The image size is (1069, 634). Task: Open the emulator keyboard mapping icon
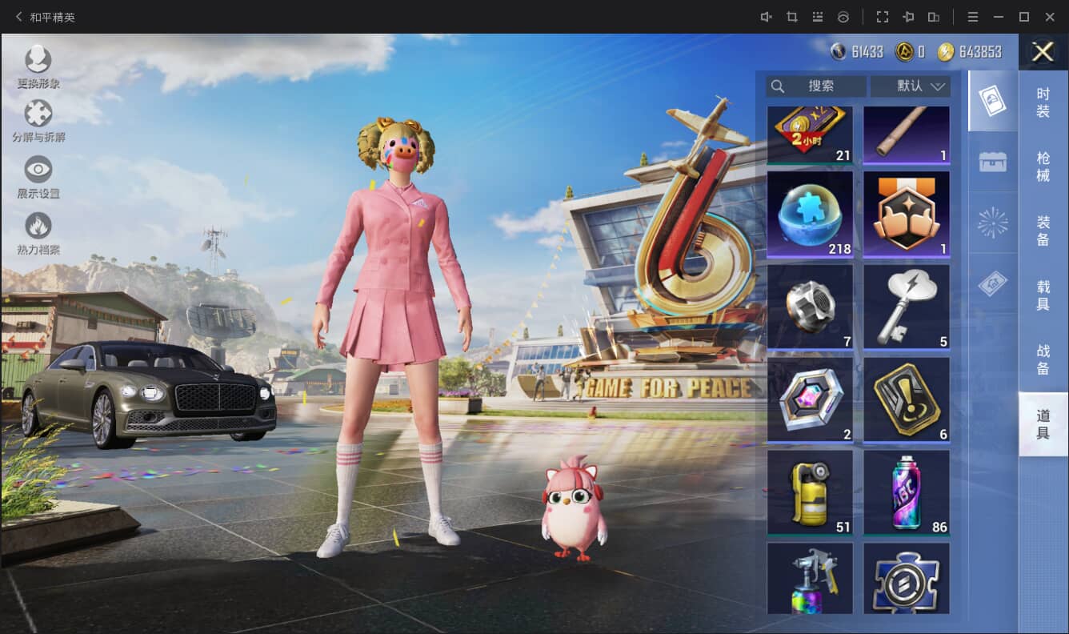tap(817, 17)
